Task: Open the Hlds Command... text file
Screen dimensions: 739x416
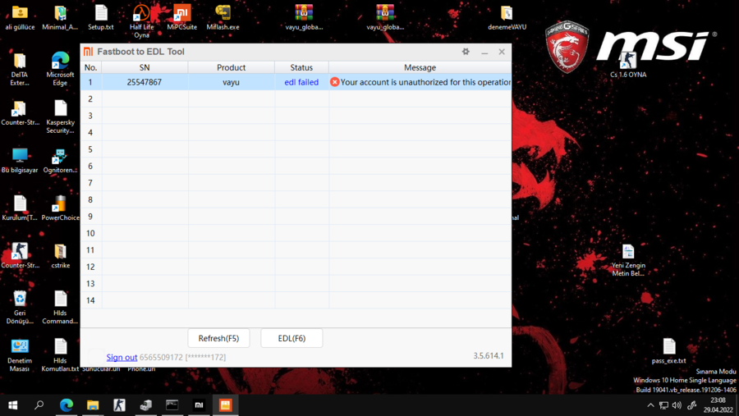Action: (60, 307)
